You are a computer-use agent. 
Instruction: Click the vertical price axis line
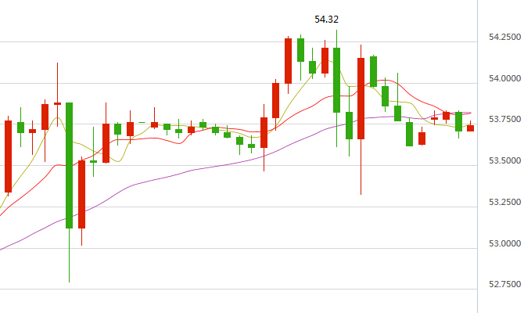click(x=477, y=156)
